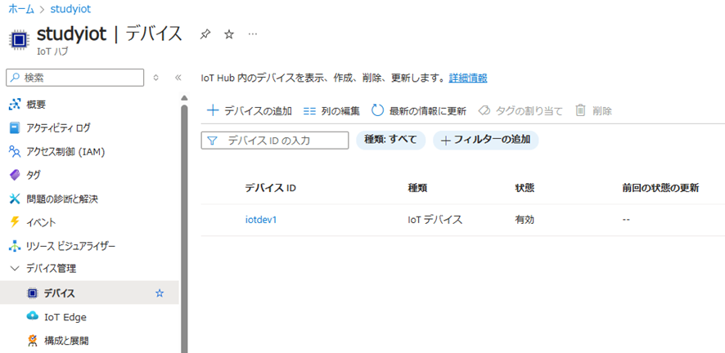Toggle expand/collapse all sidebar groups arrows

tap(156, 78)
